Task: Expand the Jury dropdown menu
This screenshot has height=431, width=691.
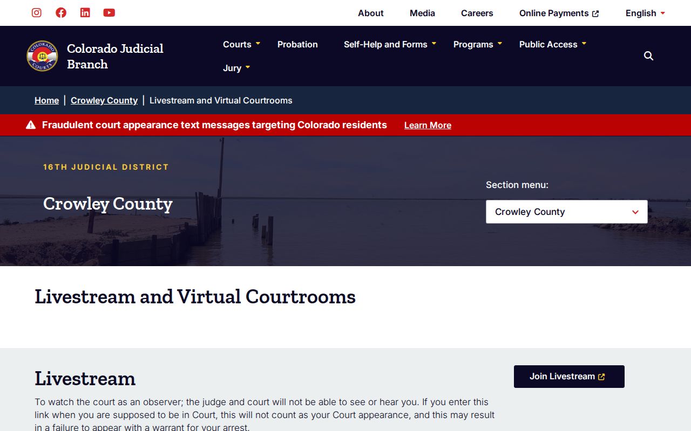Action: 236,68
